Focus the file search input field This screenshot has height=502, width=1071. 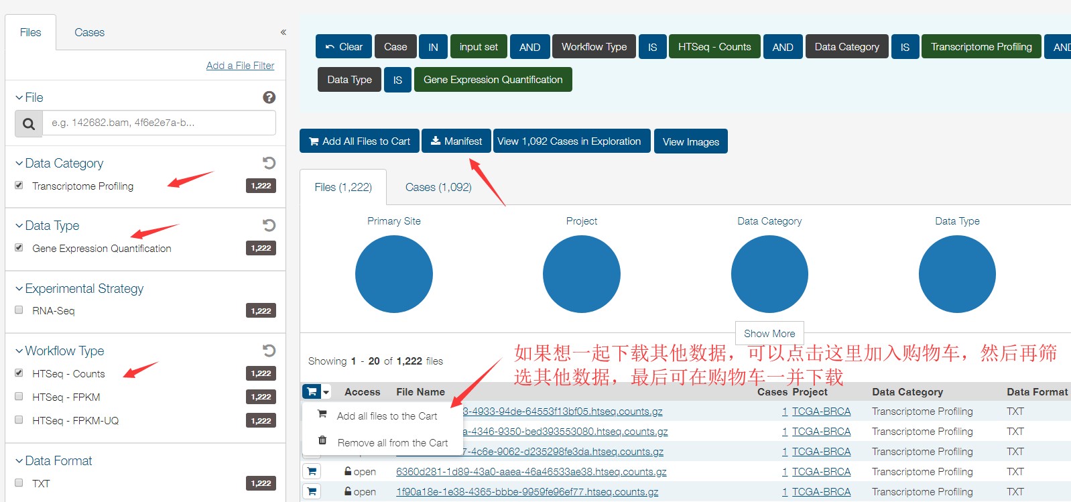point(159,123)
